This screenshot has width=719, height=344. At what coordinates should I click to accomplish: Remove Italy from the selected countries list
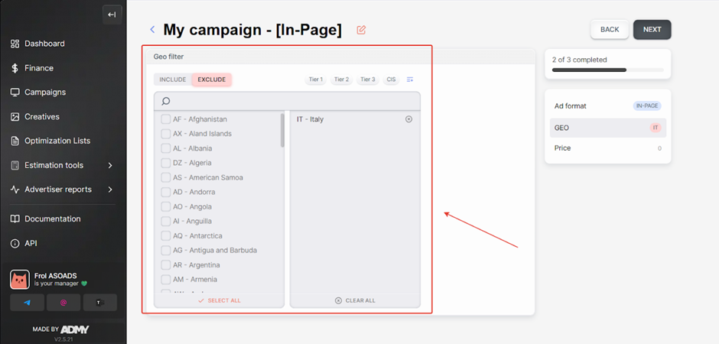click(x=408, y=119)
